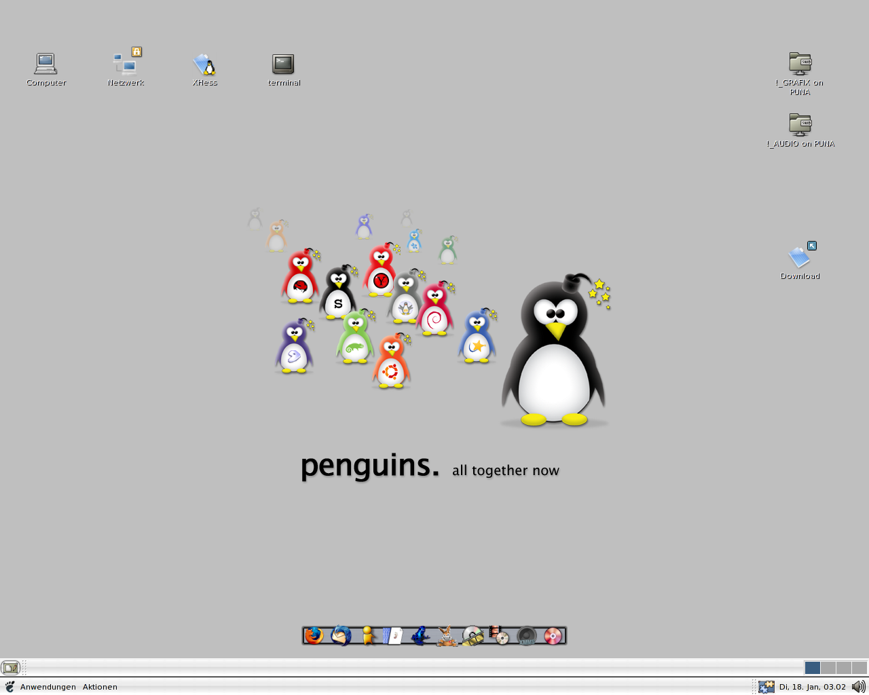Open the yellow AIM messenger figure icon
This screenshot has width=869, height=695.
[368, 635]
